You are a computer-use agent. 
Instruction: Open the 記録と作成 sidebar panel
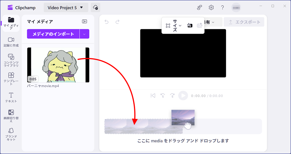click(x=11, y=42)
